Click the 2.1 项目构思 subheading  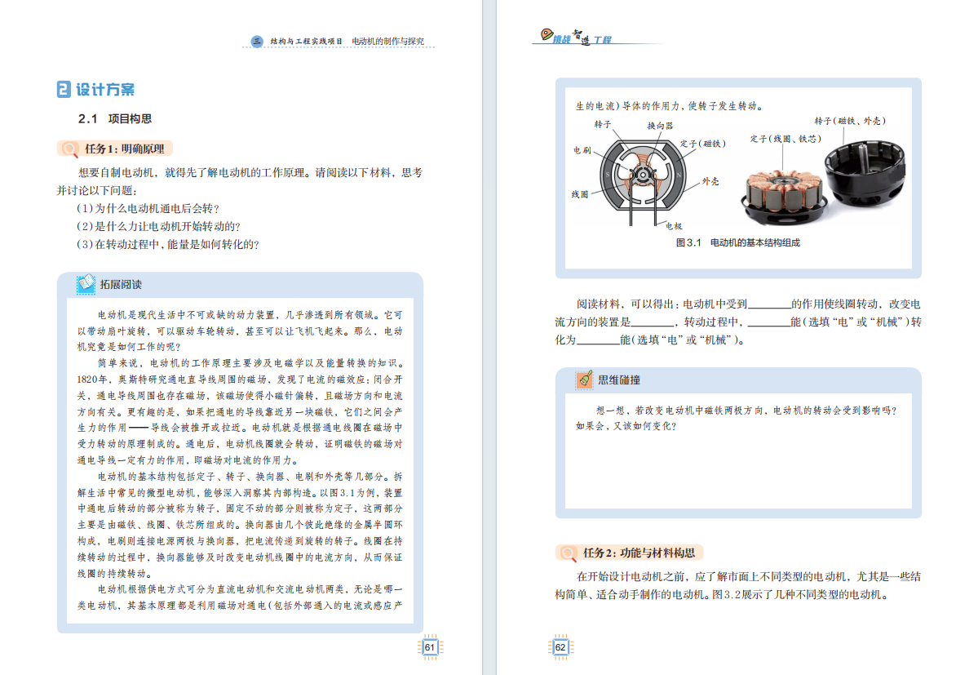point(115,118)
